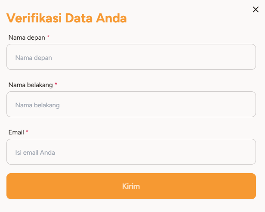This screenshot has height=212, width=265.
Task: Click the grey "Nama belakang" placeholder text
Action: (x=37, y=105)
